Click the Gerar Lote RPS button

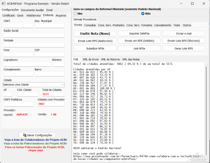pos(184,48)
